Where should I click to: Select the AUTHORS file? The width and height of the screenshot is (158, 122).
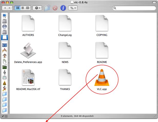28,23
